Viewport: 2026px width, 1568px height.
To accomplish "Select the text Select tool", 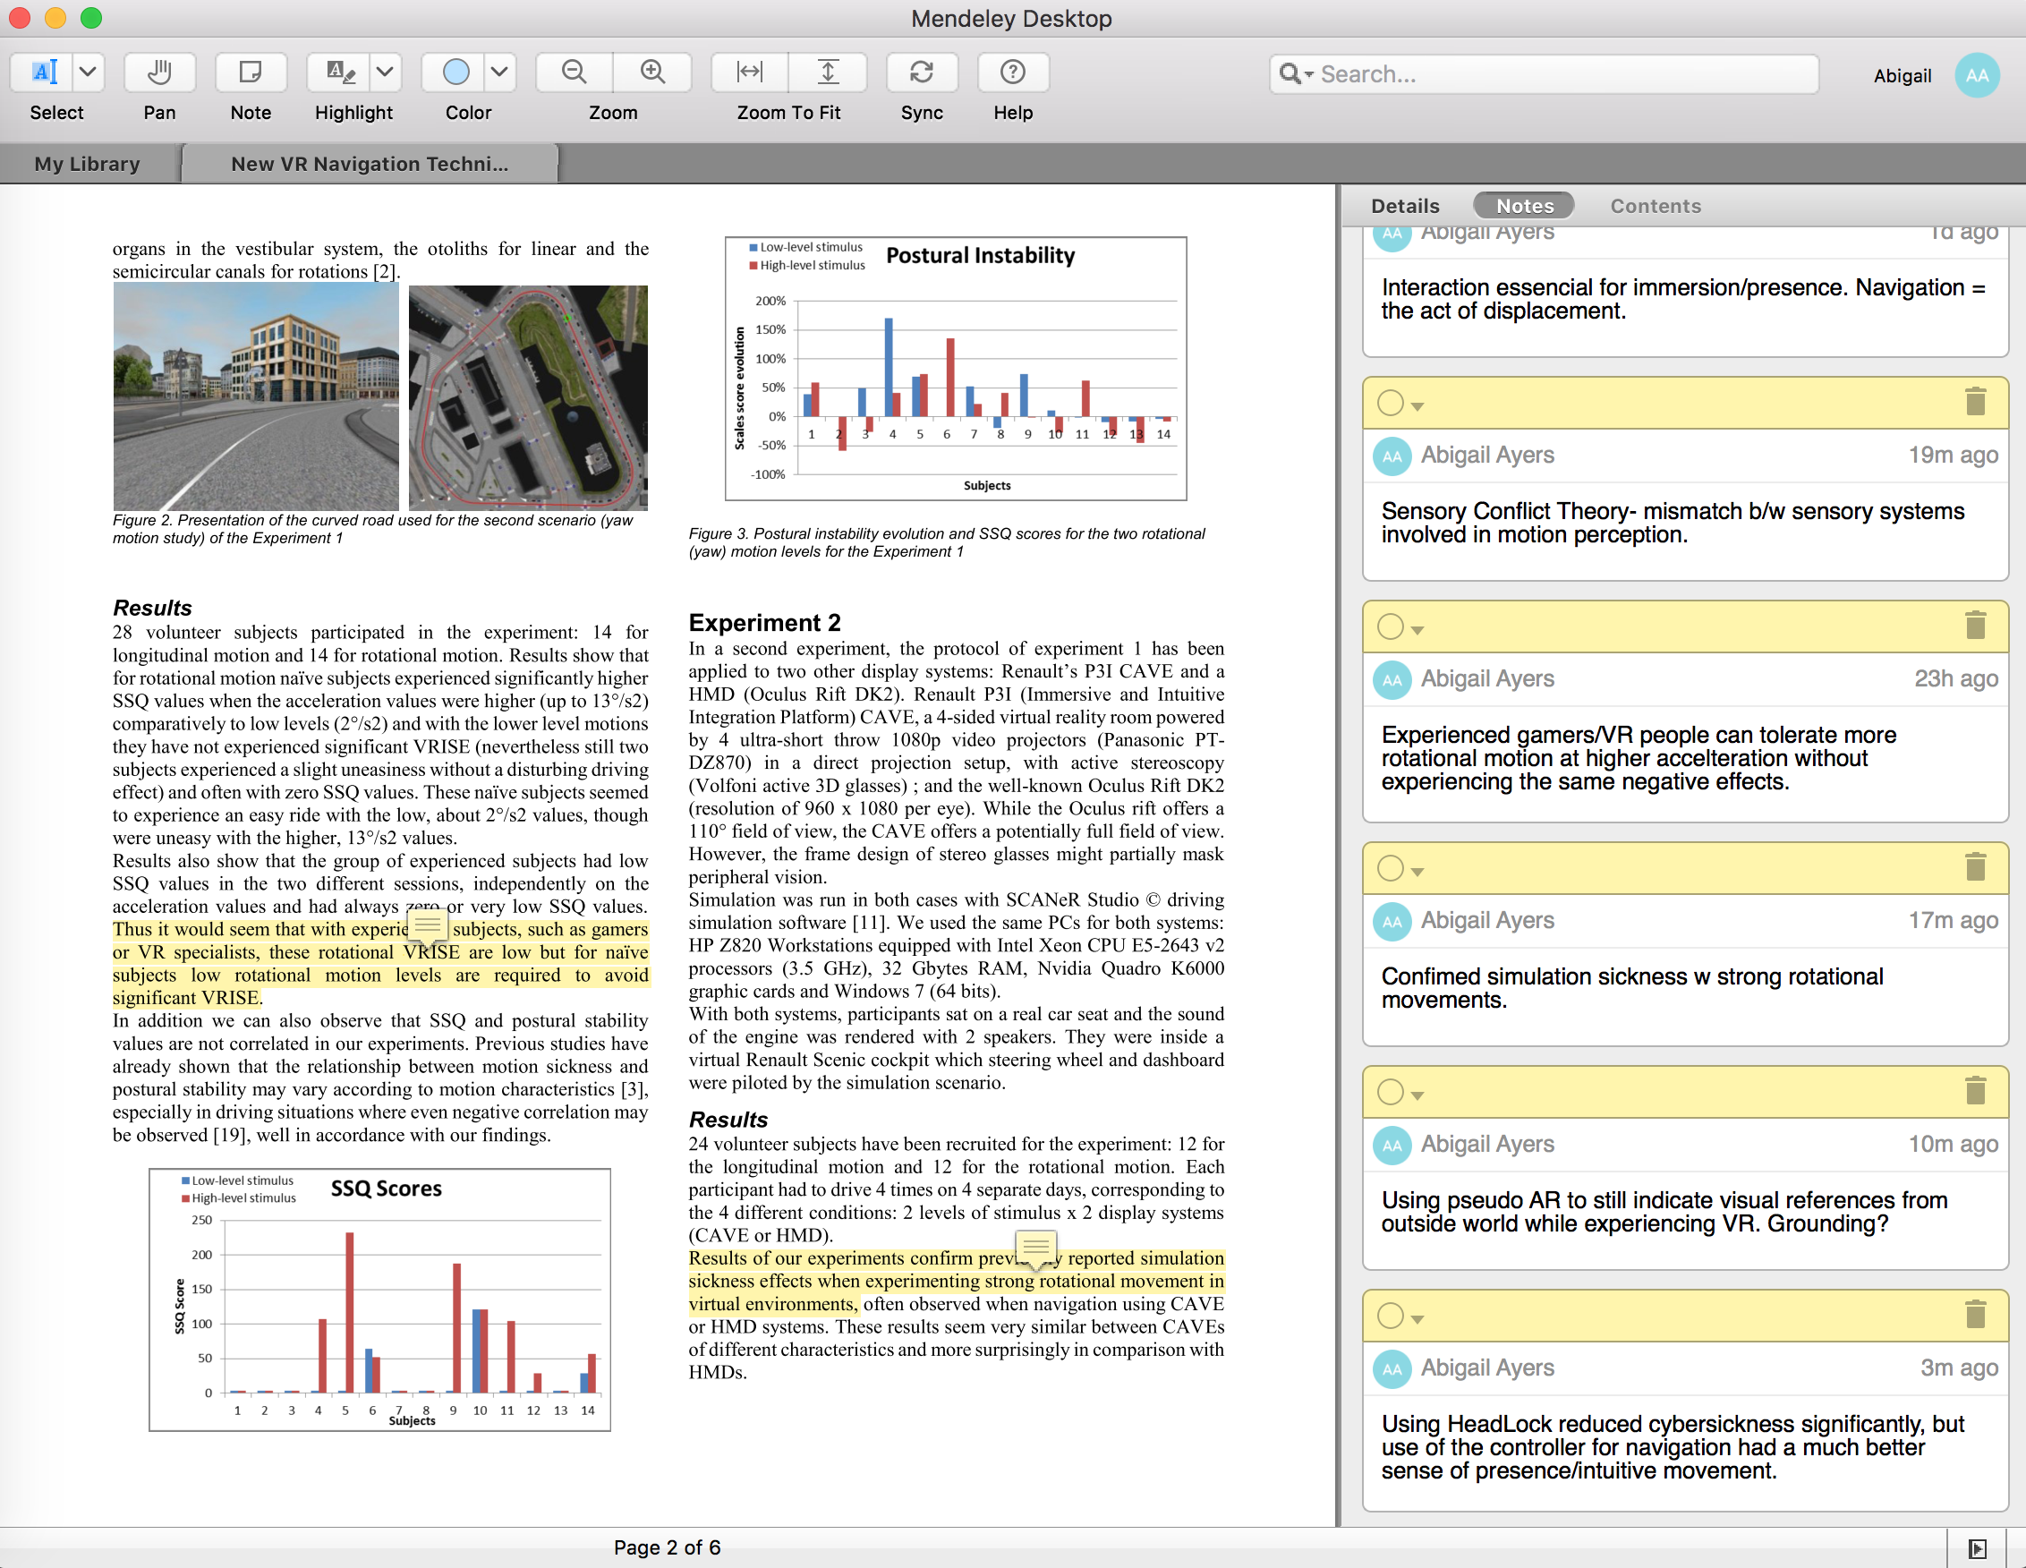I will (x=43, y=72).
